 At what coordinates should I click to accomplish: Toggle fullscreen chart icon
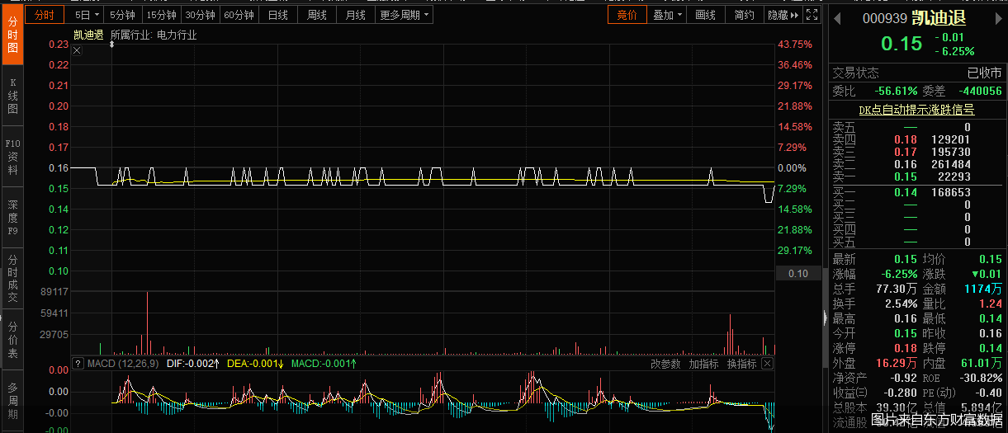812,15
